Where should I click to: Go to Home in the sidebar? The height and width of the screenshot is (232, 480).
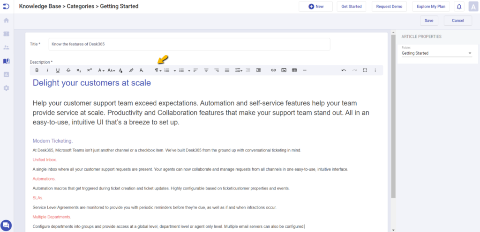point(6,21)
